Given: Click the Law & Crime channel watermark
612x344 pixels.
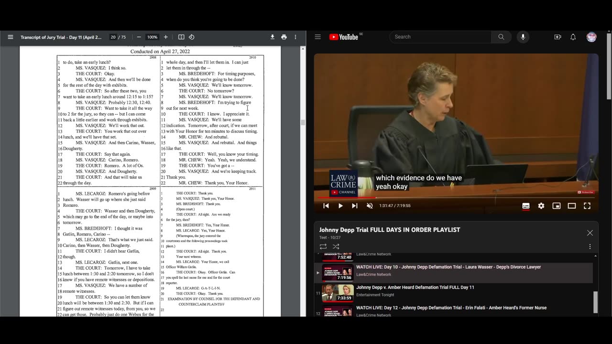Looking at the screenshot, I should point(343,184).
